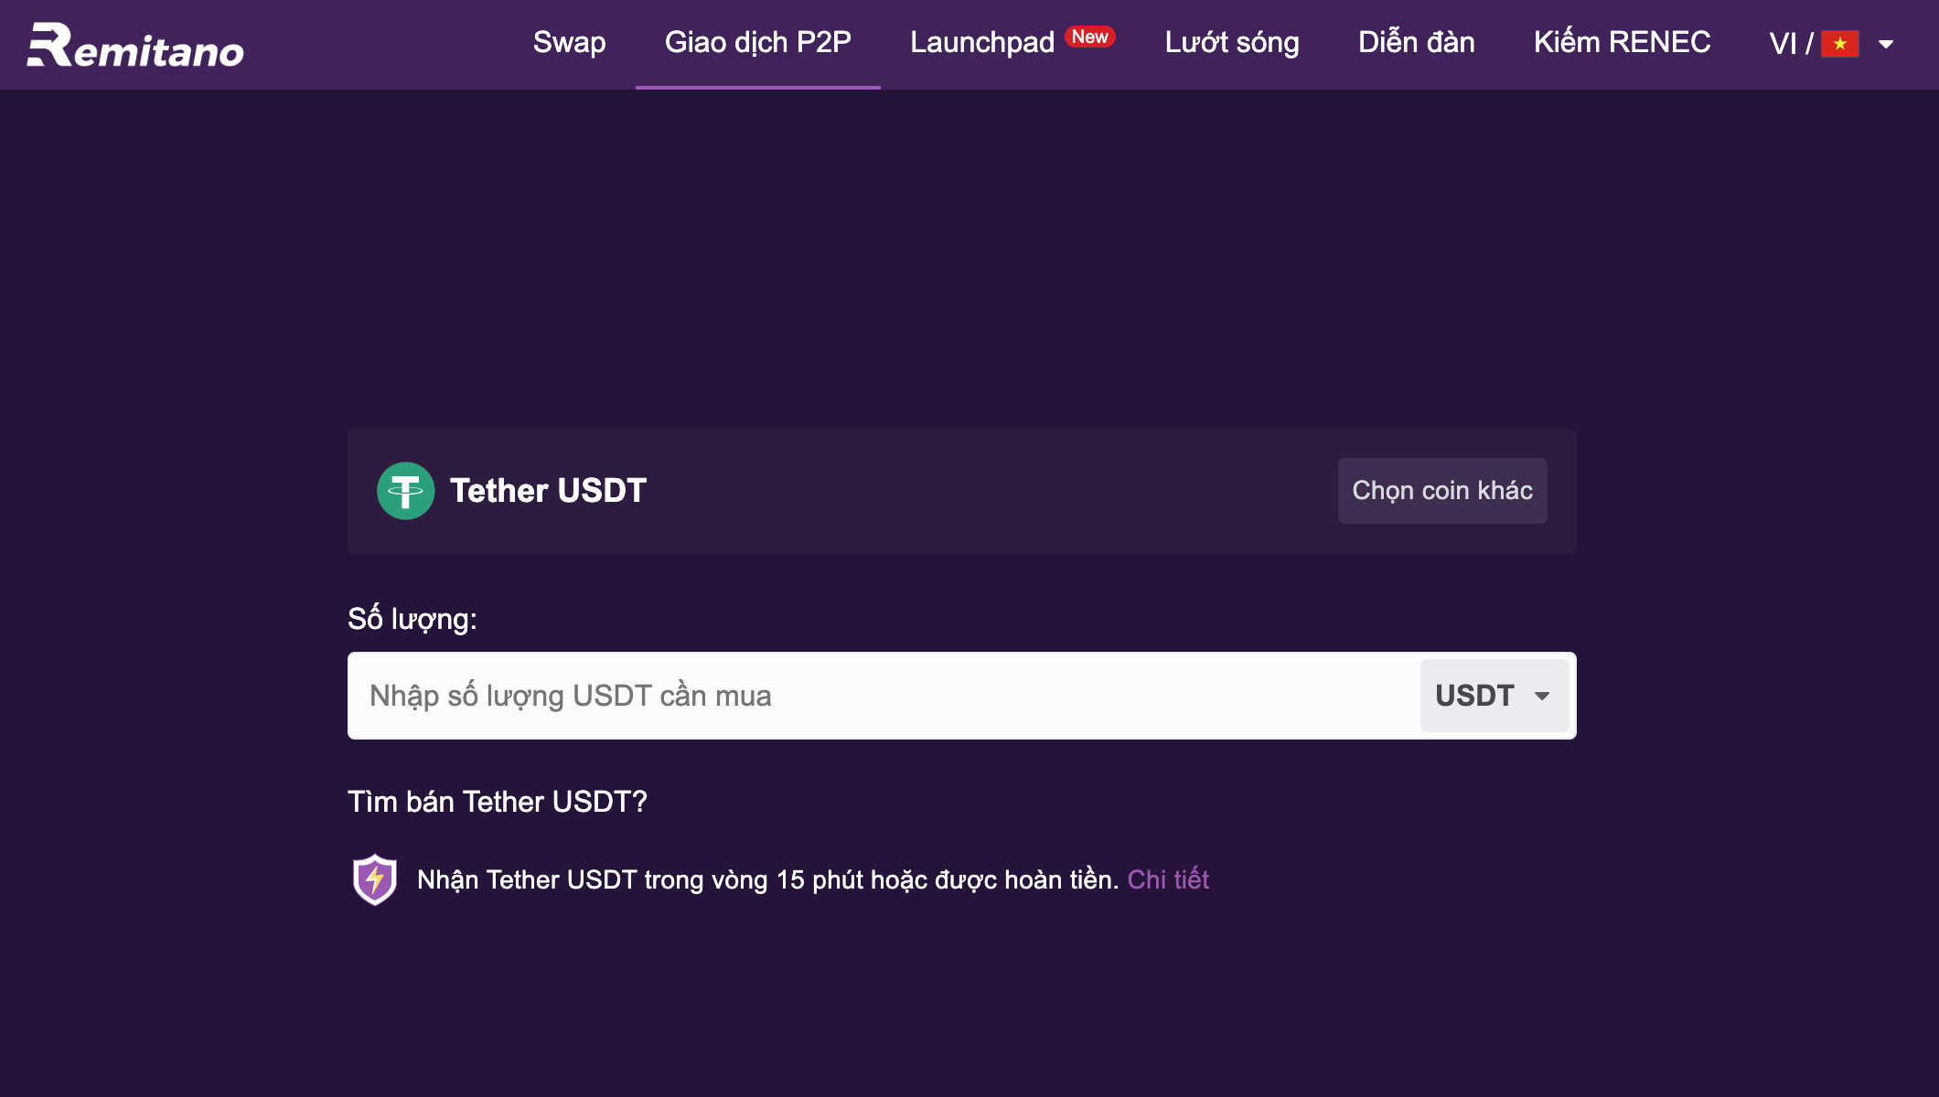The width and height of the screenshot is (1939, 1097).
Task: Click the Tether USDT coin name
Action: click(548, 491)
